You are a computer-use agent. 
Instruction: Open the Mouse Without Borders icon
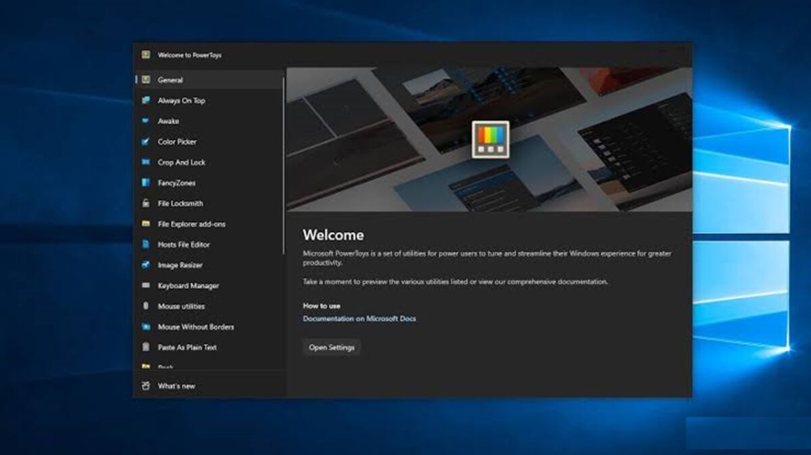pyautogui.click(x=145, y=327)
